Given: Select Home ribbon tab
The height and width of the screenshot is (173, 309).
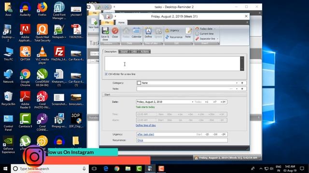Looking at the screenshot, I should click(x=121, y=23).
